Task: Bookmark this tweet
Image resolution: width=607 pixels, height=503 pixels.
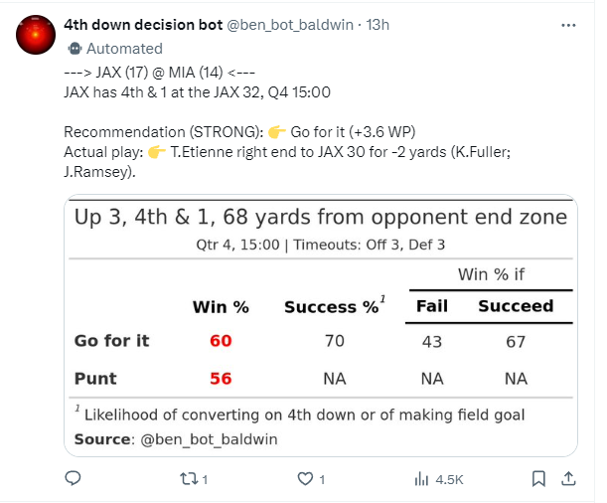Action: tap(538, 479)
